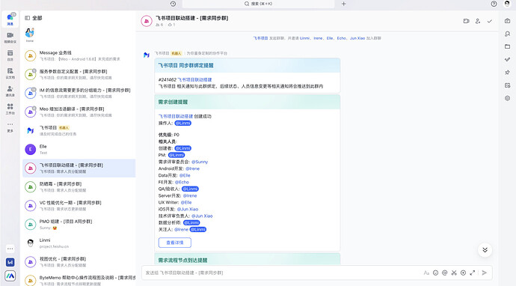Open the Workplace (工作台) grid icon

(10, 109)
